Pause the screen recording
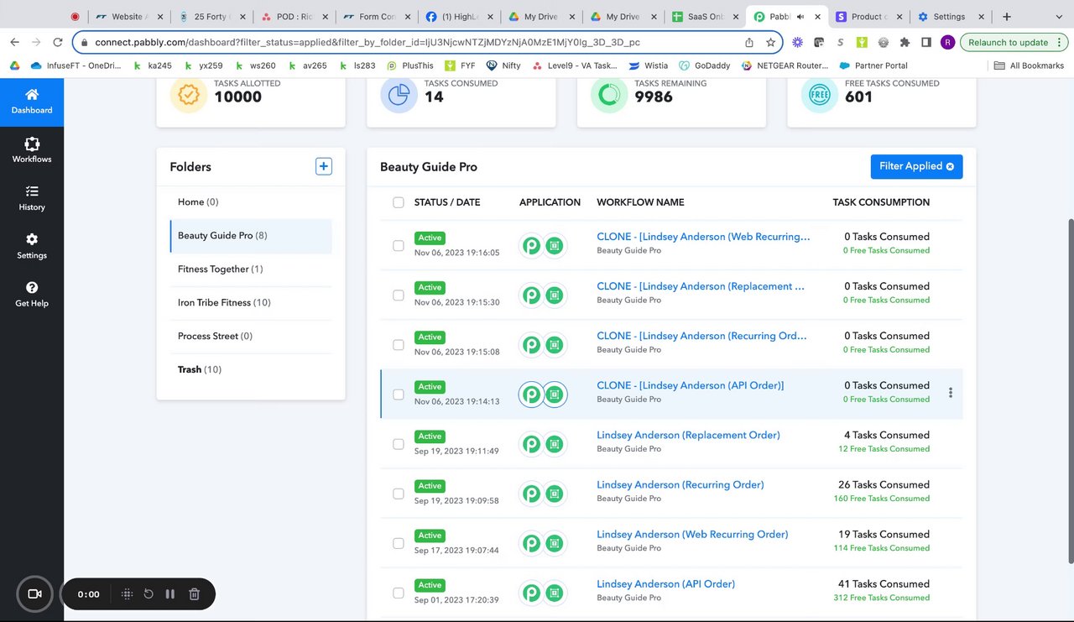 [x=170, y=594]
